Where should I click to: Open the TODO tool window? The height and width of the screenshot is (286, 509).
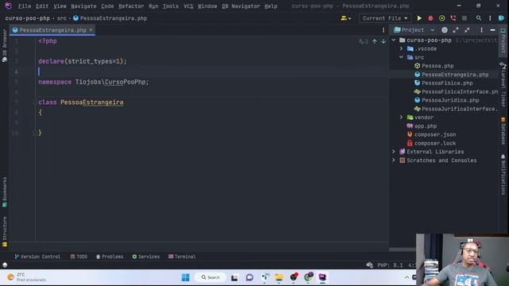click(79, 257)
